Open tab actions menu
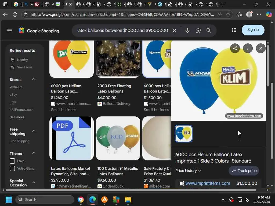 [5, 4]
